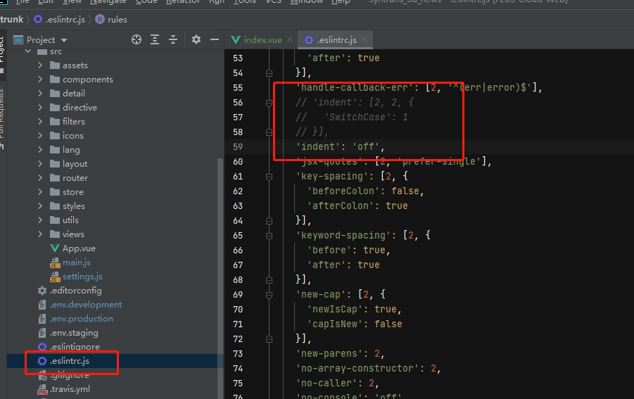
Task: Expand the layout folder
Action: tap(40, 164)
